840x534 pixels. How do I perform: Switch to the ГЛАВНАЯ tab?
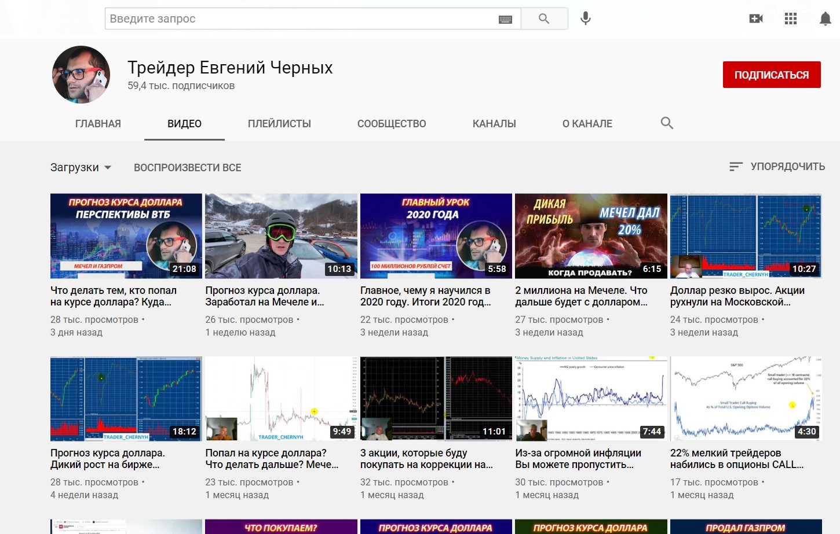click(x=98, y=124)
